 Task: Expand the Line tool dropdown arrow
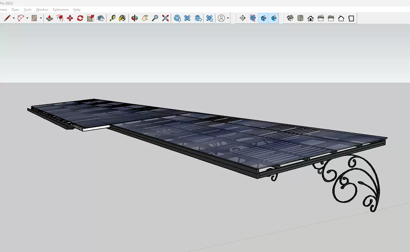click(x=14, y=18)
